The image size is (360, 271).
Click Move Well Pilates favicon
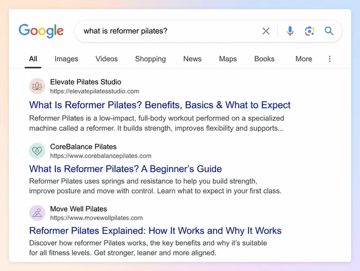(x=37, y=213)
